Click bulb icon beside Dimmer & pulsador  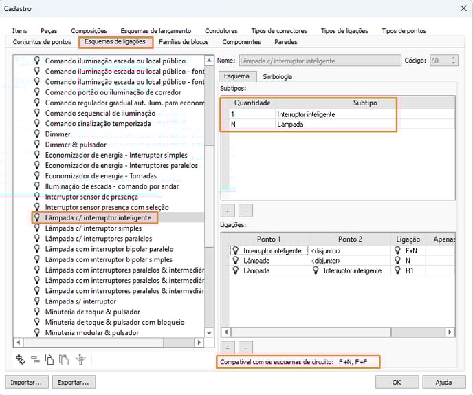pyautogui.click(x=37, y=144)
